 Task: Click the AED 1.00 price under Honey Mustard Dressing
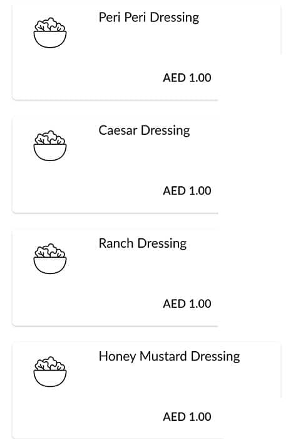click(x=187, y=417)
